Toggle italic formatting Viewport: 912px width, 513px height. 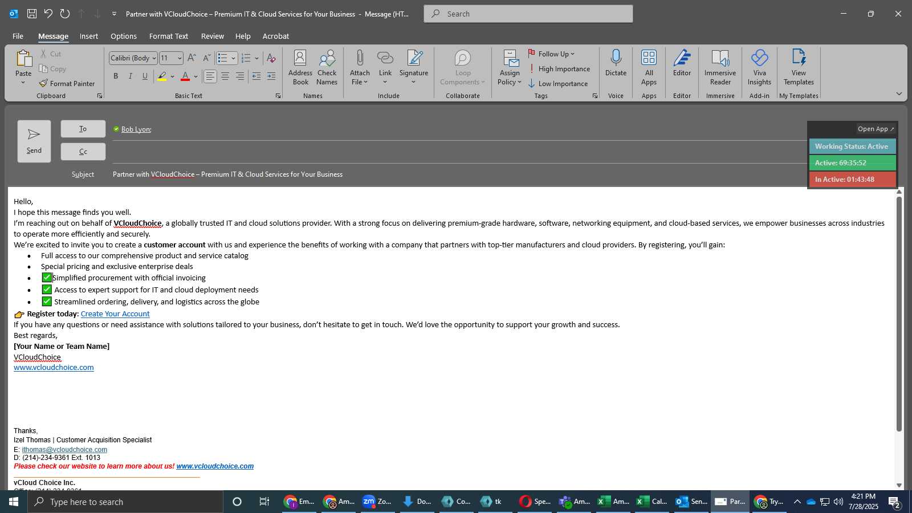130,76
